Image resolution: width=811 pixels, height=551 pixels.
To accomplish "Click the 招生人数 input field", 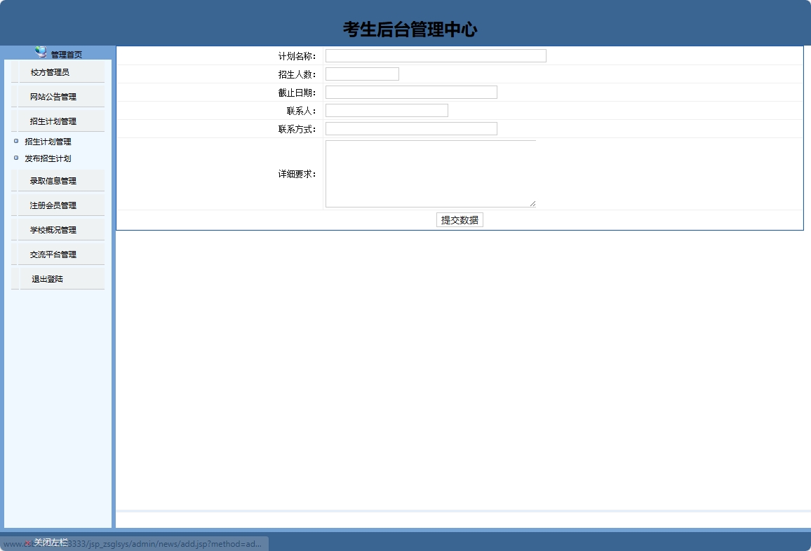I will 361,73.
